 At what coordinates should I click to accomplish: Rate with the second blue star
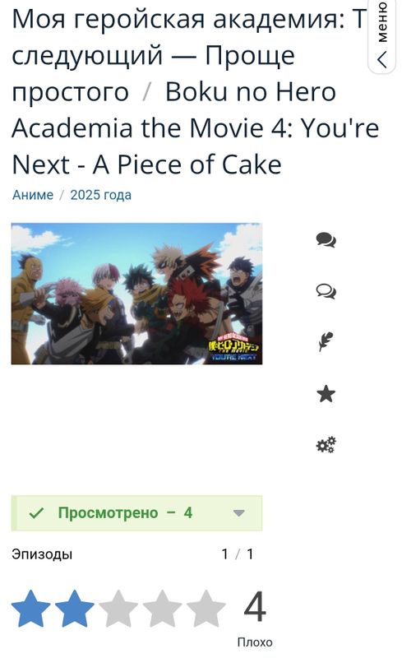(75, 608)
